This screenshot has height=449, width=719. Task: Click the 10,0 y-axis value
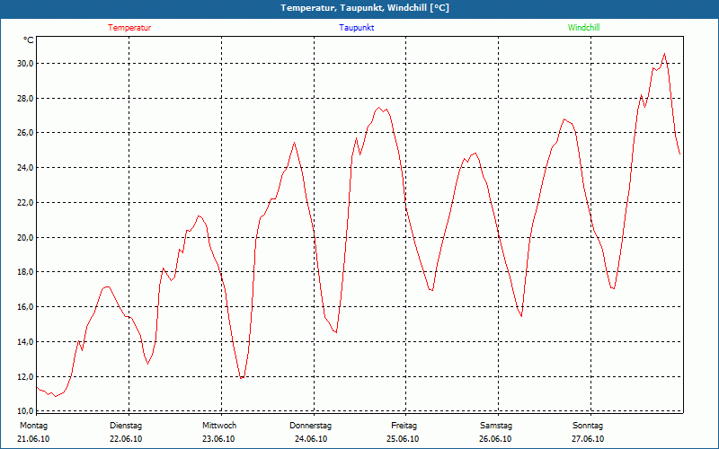[26, 409]
